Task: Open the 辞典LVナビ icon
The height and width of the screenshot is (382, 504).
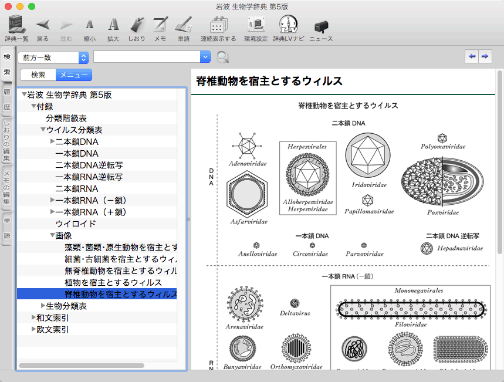Action: click(288, 25)
